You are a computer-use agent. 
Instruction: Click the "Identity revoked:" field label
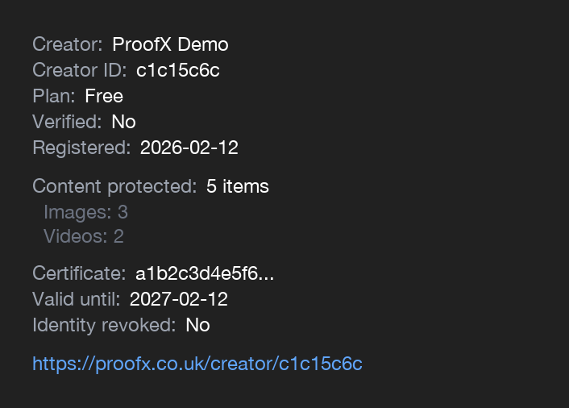pyautogui.click(x=104, y=325)
